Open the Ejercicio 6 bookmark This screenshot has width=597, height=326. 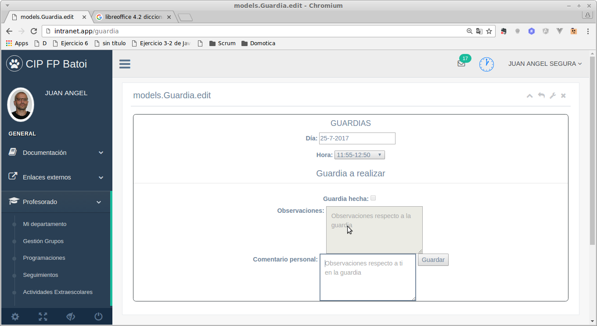coord(70,43)
